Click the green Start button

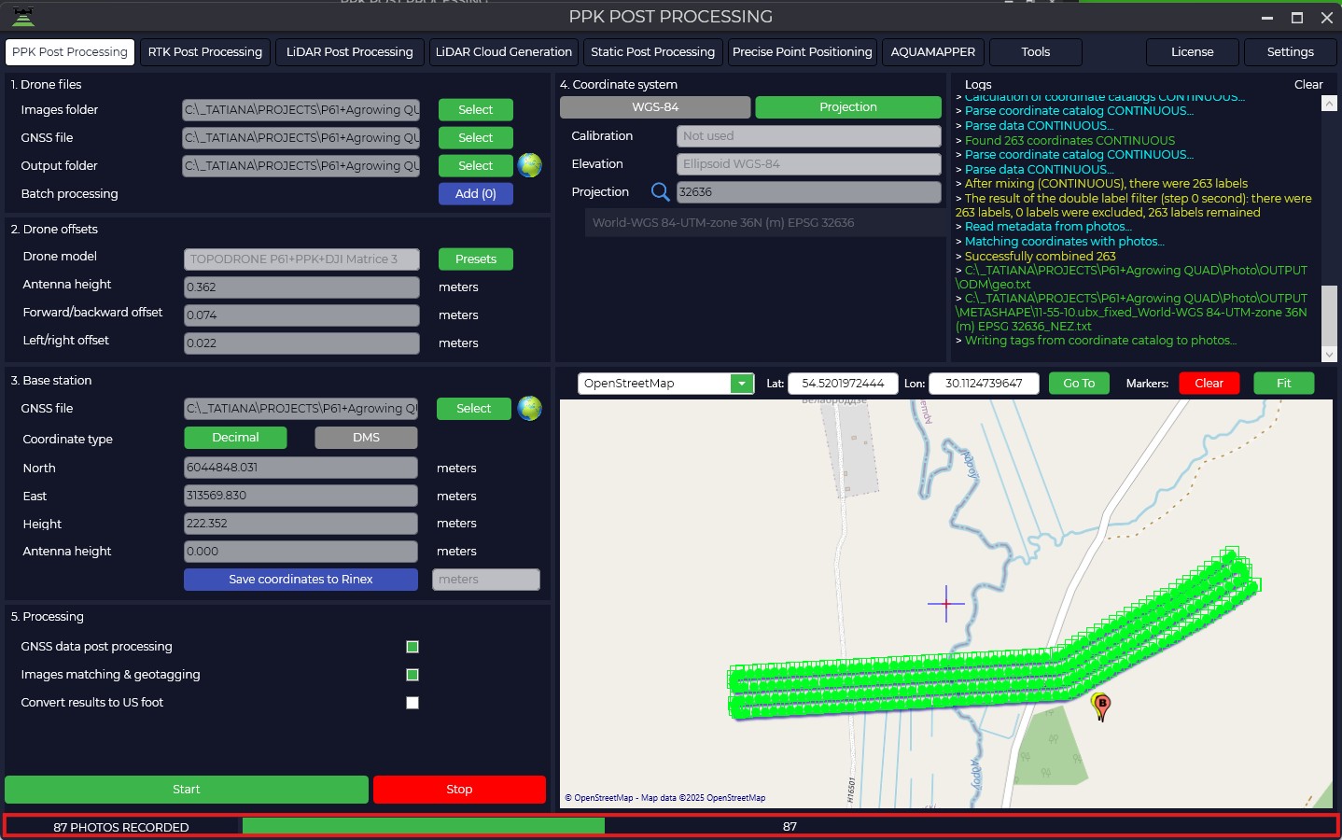tap(187, 790)
